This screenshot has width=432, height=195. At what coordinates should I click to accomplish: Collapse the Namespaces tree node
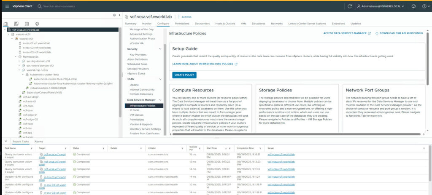click(16, 56)
